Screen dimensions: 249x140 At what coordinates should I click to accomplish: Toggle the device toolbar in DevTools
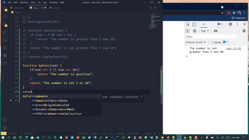194,24
